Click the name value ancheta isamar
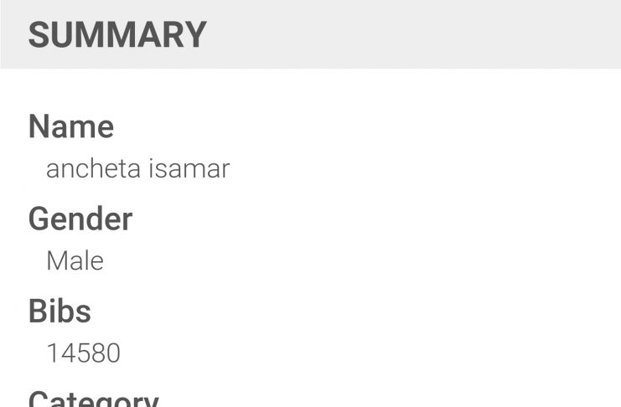 137,168
